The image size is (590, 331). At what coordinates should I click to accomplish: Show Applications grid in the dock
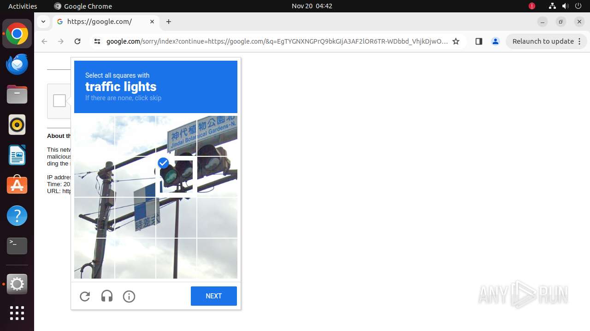[17, 313]
